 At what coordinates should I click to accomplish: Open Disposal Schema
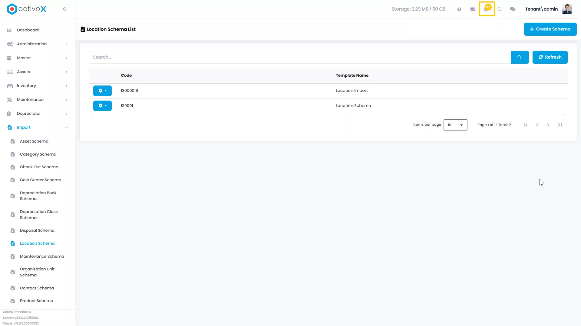click(37, 231)
